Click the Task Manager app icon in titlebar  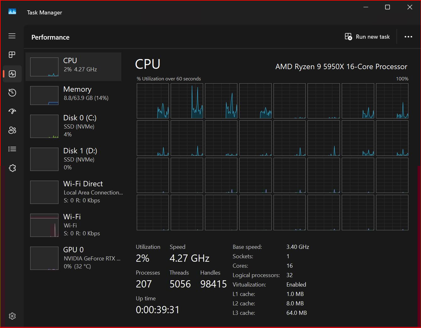12,12
